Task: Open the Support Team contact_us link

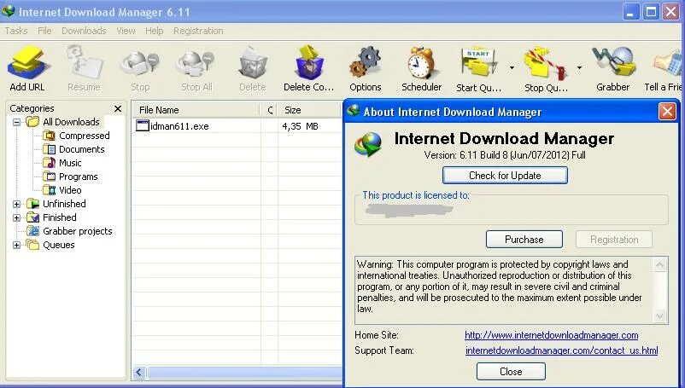Action: tap(561, 350)
